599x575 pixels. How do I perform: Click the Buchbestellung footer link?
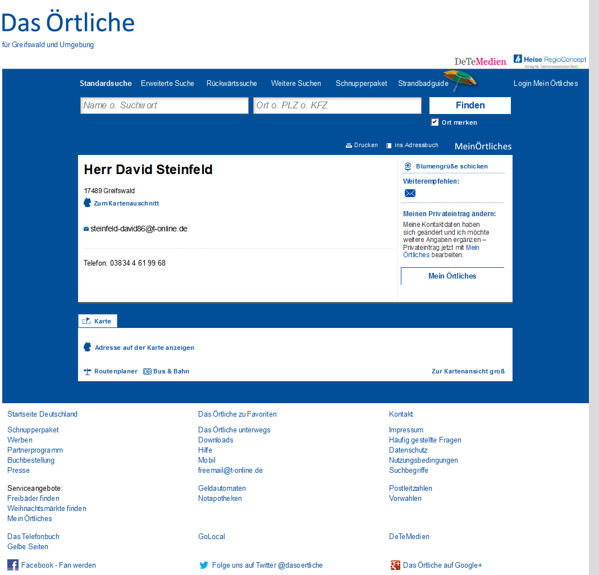point(31,460)
